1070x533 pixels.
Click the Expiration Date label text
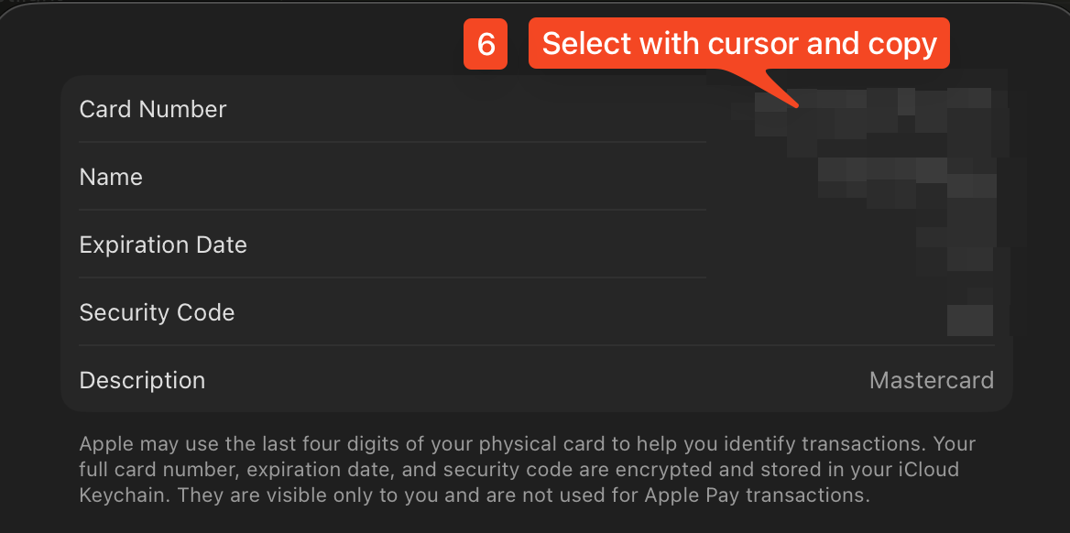pyautogui.click(x=162, y=245)
